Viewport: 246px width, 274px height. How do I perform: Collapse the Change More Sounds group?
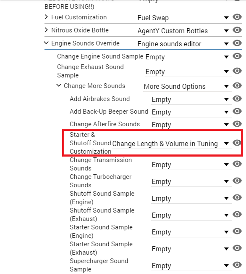(59, 85)
